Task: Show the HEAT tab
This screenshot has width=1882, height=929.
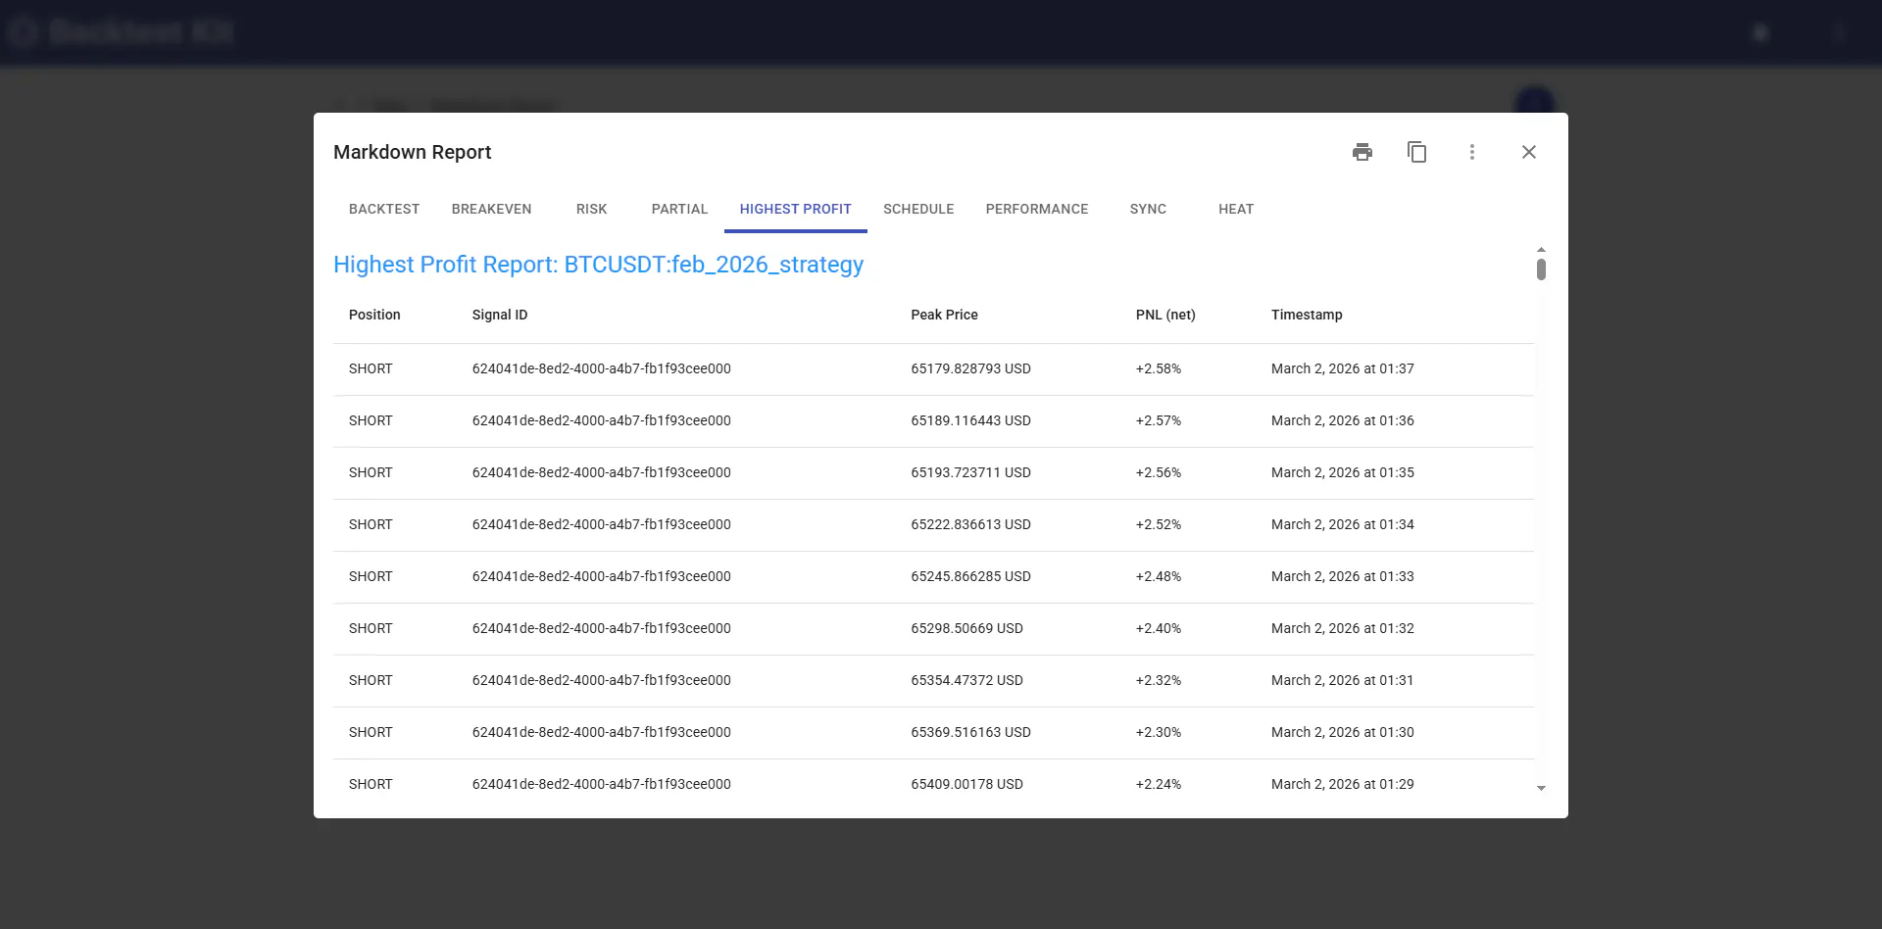Action: point(1236,209)
